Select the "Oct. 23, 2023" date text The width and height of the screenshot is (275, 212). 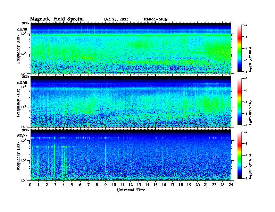tap(116, 19)
